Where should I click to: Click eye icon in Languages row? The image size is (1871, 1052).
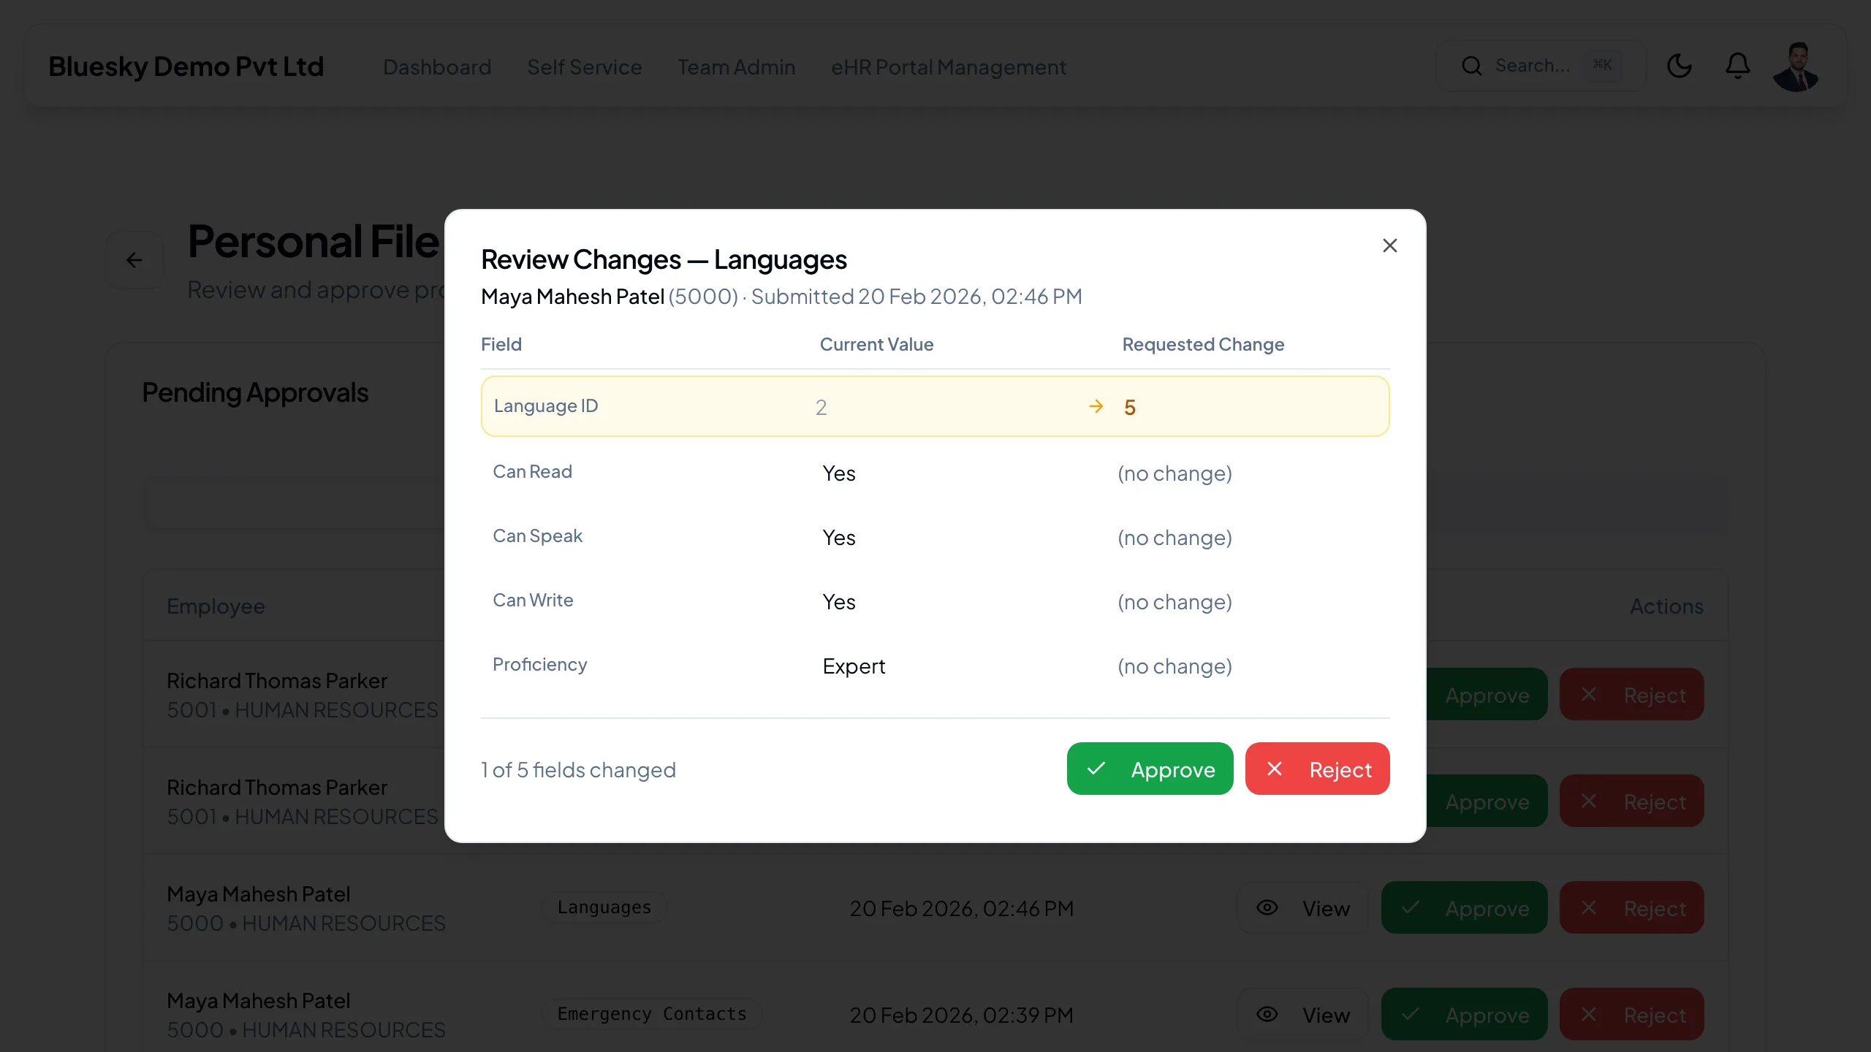pos(1267,907)
